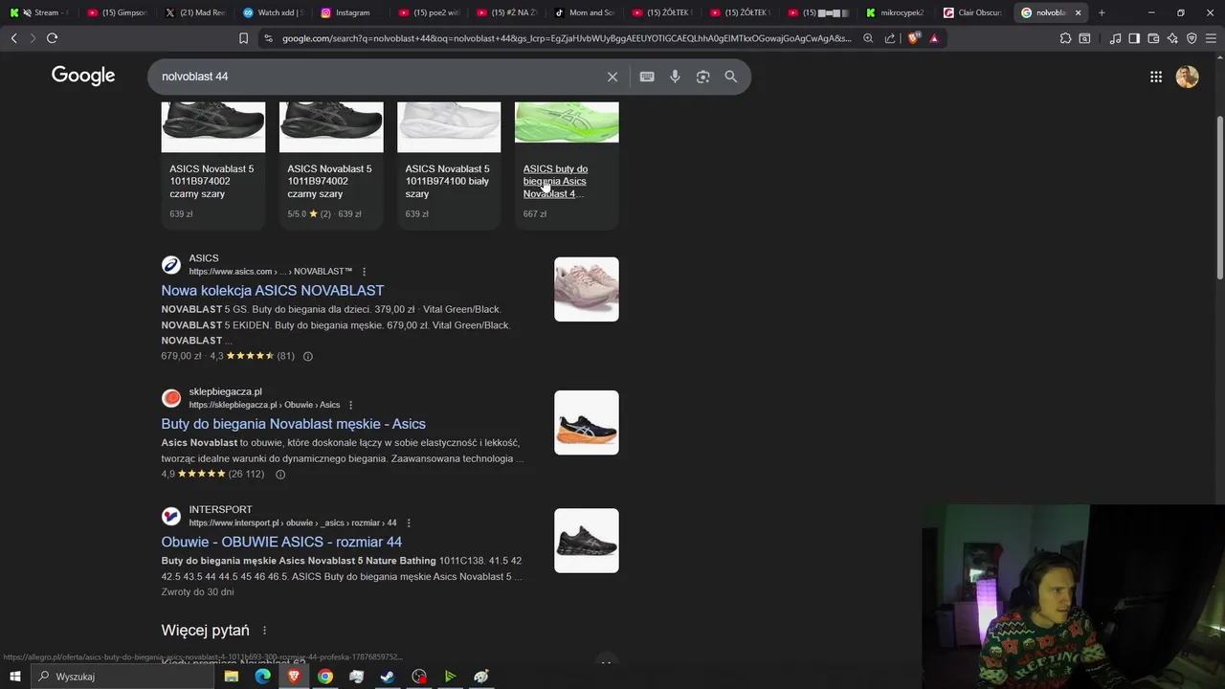Image resolution: width=1225 pixels, height=689 pixels.
Task: Click the Windows Wyszukaj search box
Action: pyautogui.click(x=122, y=677)
